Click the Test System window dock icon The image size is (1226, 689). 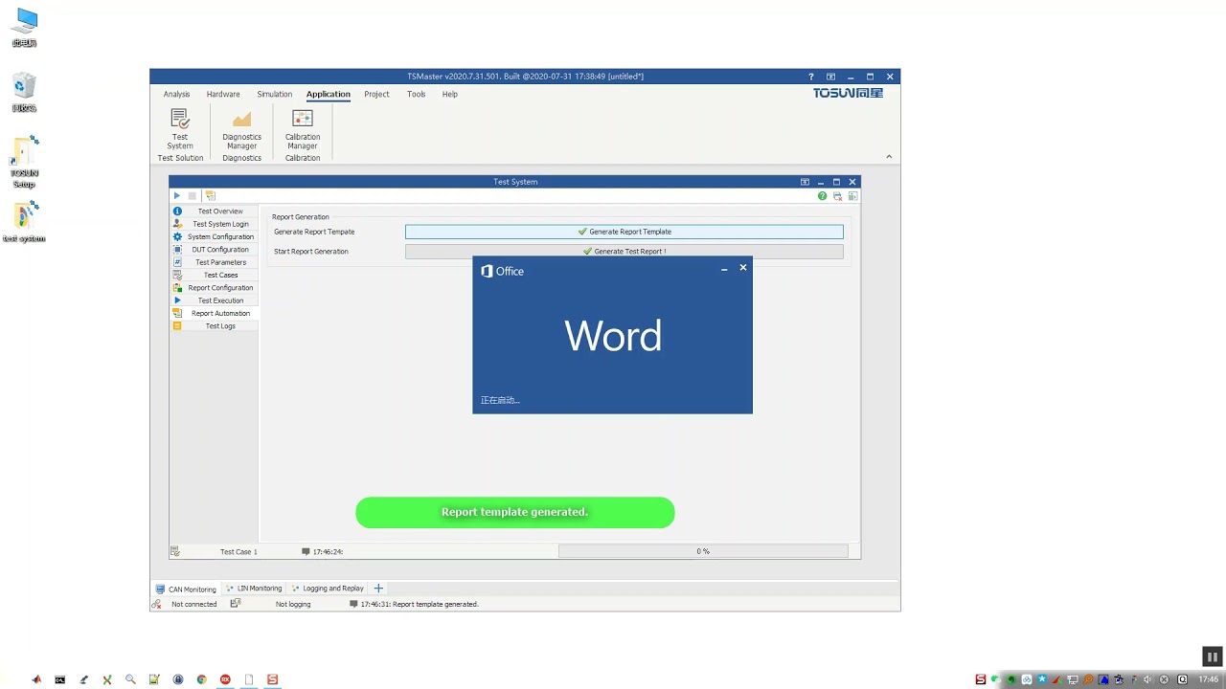point(805,182)
